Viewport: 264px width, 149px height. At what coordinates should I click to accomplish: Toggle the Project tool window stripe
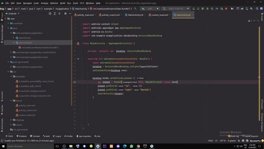[x=2, y=17]
